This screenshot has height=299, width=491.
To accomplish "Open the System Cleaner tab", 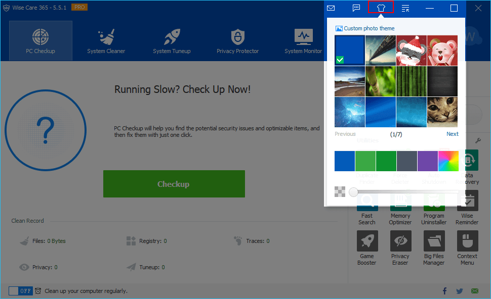I will (106, 40).
